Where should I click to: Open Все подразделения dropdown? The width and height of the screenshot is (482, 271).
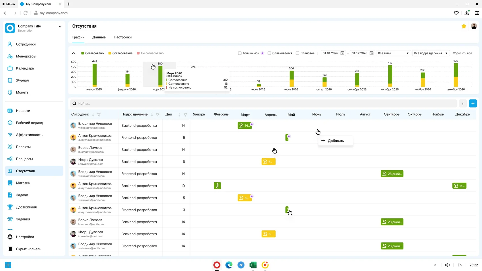coord(430,53)
